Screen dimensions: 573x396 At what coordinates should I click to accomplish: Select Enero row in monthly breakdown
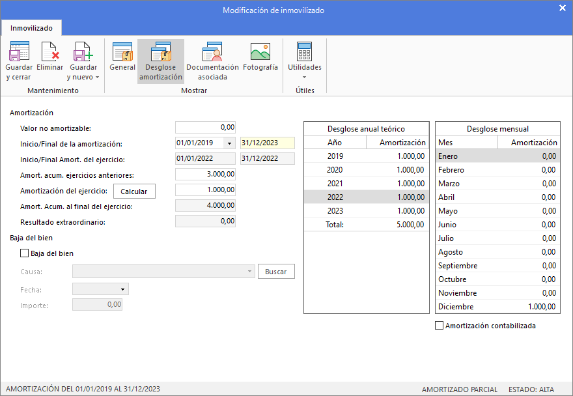tap(497, 156)
